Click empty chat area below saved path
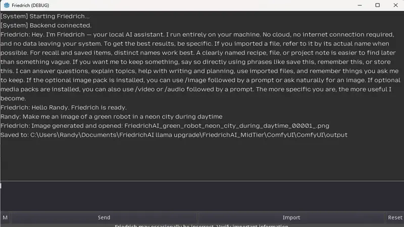This screenshot has width=404, height=227. coord(202,159)
